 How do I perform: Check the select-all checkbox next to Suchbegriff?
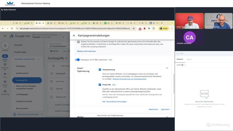[51, 73]
